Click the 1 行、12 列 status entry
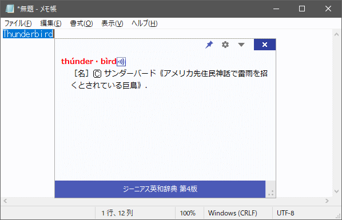Screen dimensions: 342x220 click(x=117, y=213)
